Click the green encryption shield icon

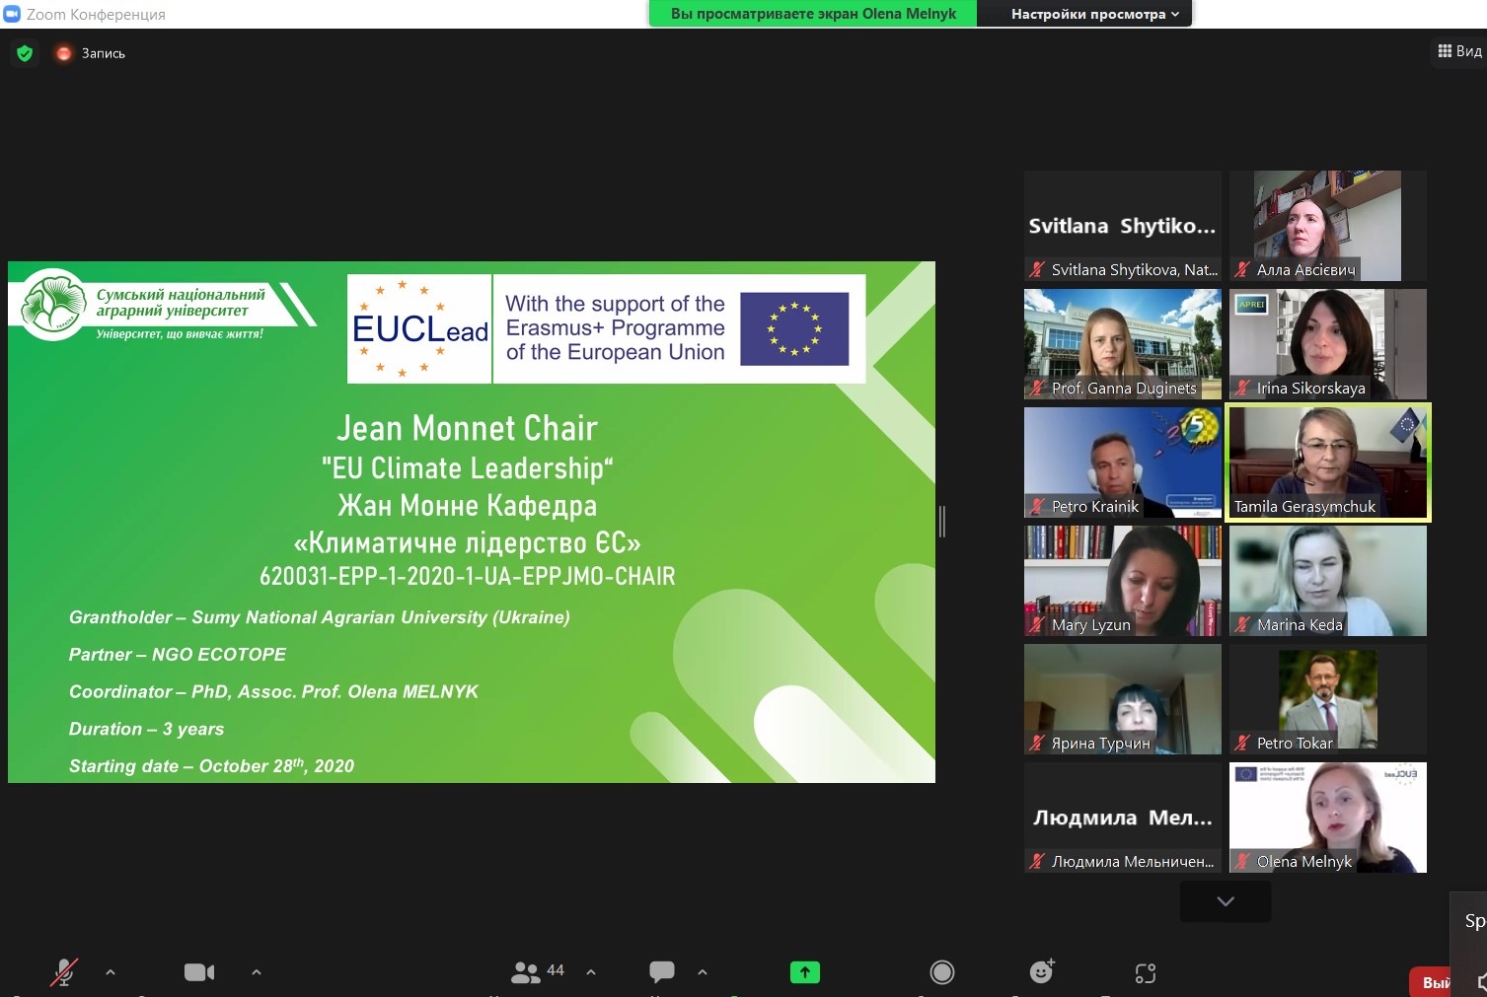coord(25,53)
